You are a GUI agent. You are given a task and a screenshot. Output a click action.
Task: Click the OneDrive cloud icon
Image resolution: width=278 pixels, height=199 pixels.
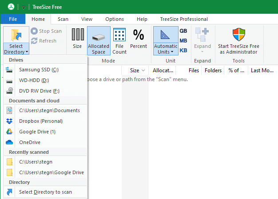(x=9, y=142)
